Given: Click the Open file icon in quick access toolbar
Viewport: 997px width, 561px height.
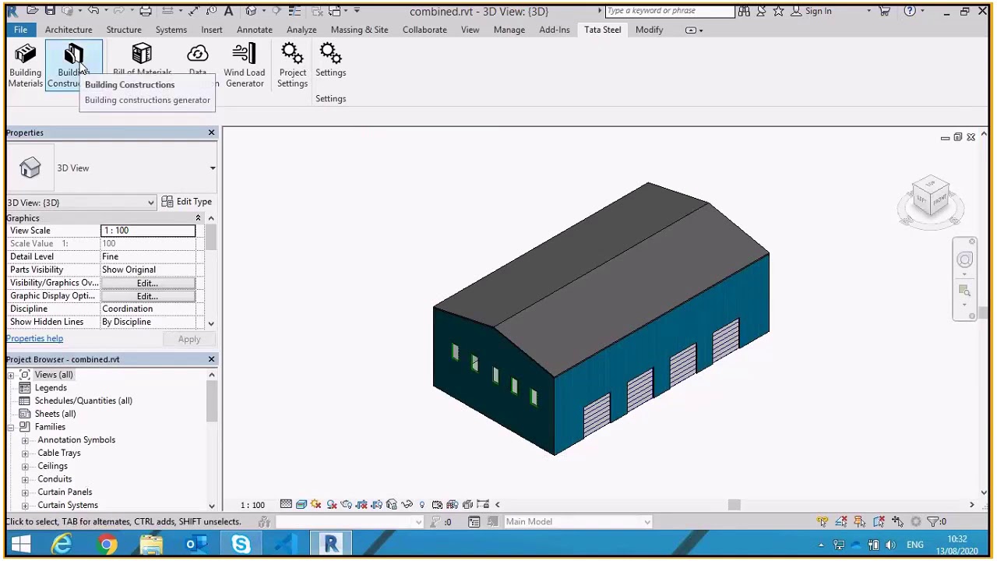Looking at the screenshot, I should (32, 11).
